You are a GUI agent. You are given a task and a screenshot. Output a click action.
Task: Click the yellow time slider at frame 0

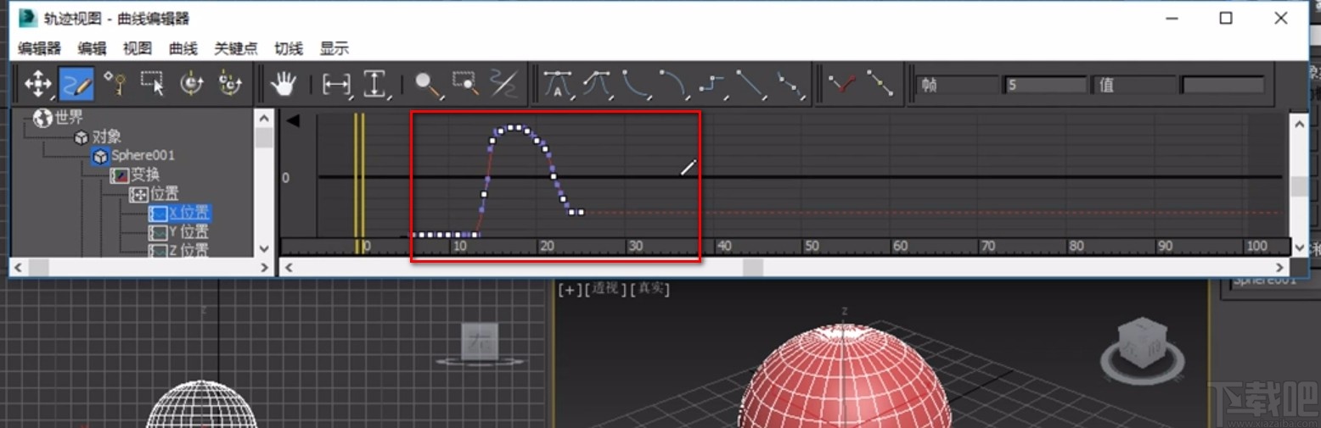pos(359,182)
